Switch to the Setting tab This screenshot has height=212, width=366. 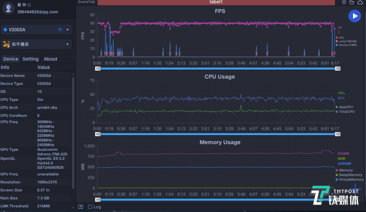(31, 59)
